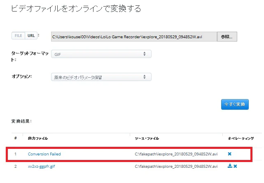The image size is (264, 183).
Task: Select source file path in row 1
Action: (176, 154)
